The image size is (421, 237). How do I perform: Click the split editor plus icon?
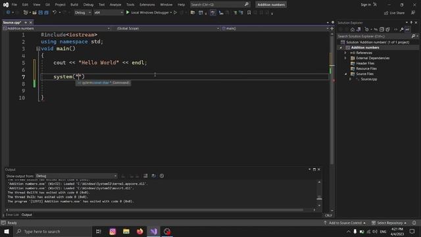click(332, 28)
